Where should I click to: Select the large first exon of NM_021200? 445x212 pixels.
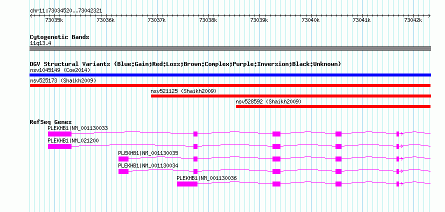(59, 146)
